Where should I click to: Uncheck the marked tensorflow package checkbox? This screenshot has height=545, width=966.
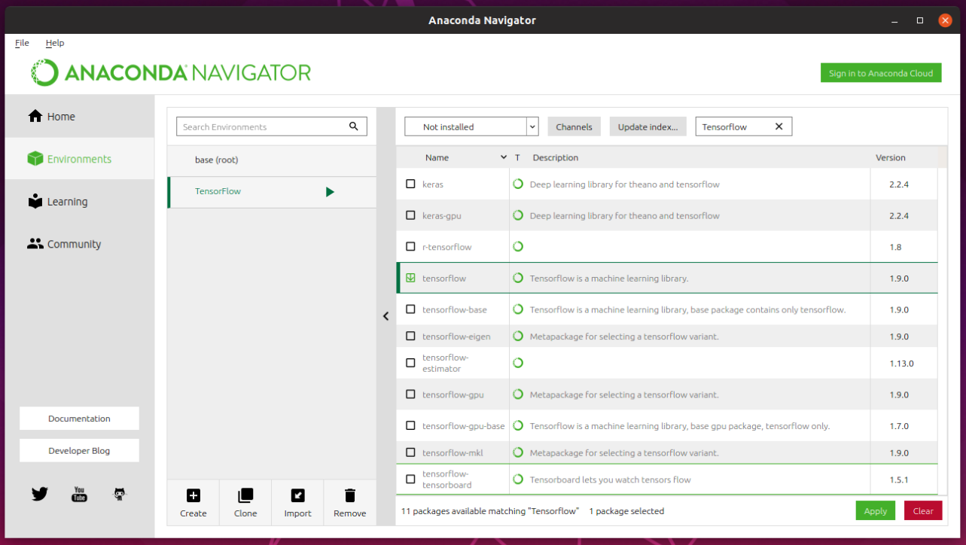(x=410, y=278)
